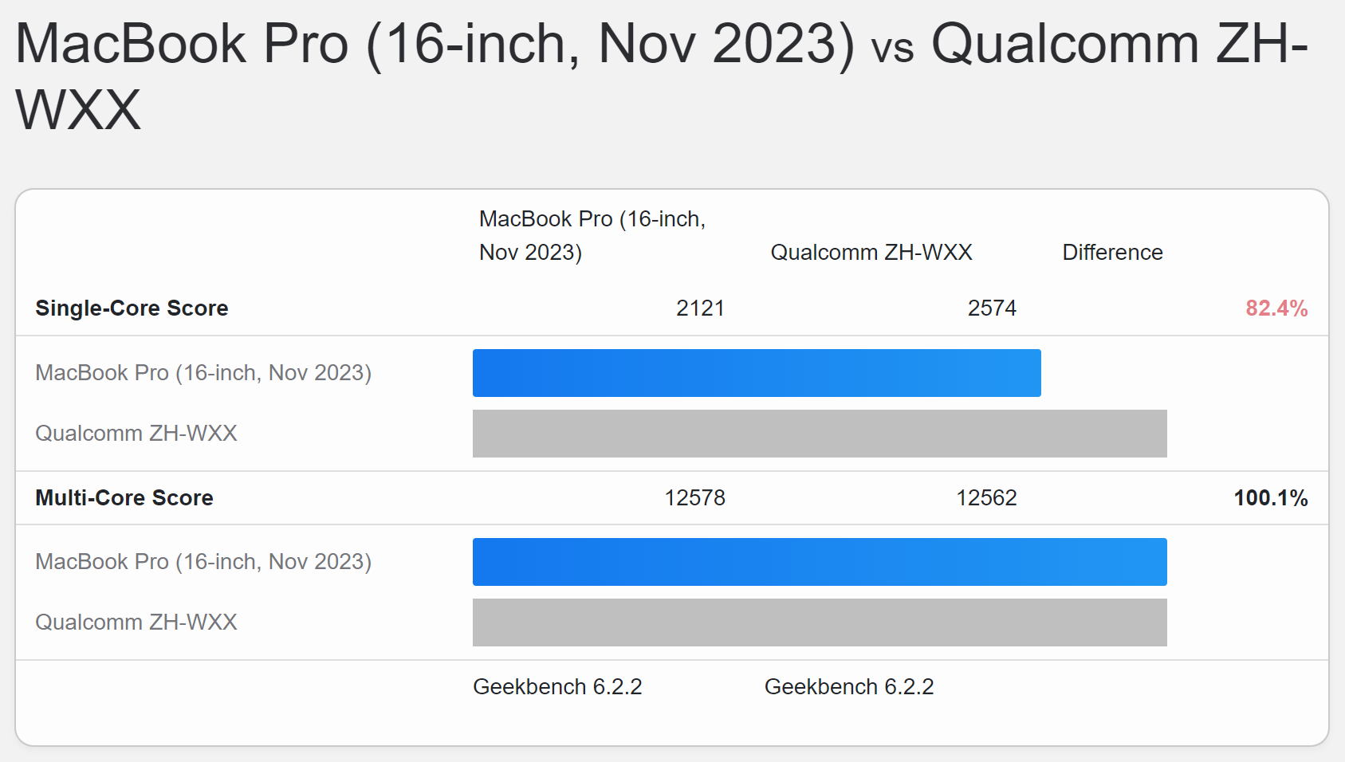This screenshot has width=1345, height=762.
Task: Click Geekbench 6.2.2 under the Qualcomm column
Action: tap(849, 687)
